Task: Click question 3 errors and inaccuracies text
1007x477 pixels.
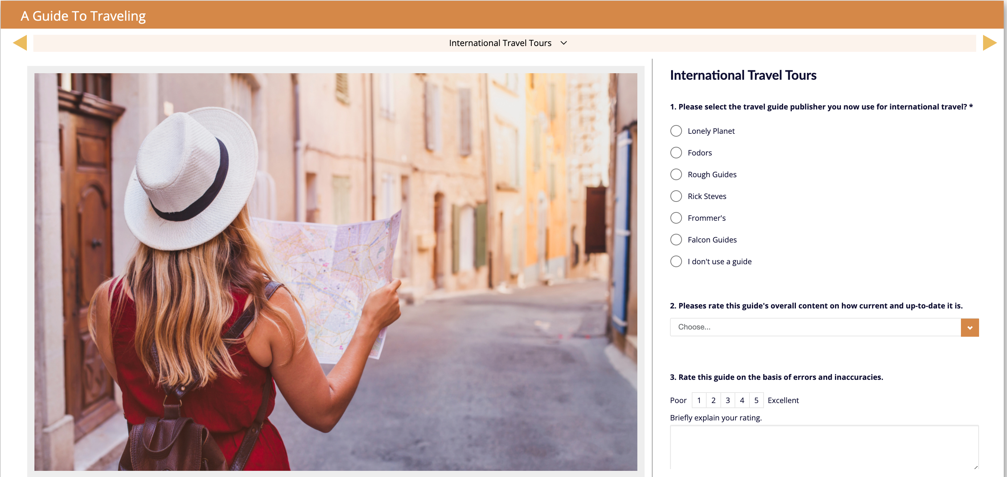Action: [x=776, y=377]
